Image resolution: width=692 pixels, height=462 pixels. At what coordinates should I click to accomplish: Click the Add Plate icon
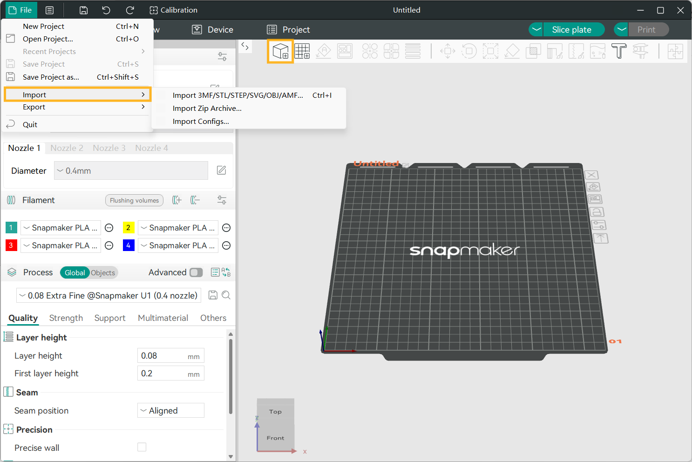[x=302, y=51]
